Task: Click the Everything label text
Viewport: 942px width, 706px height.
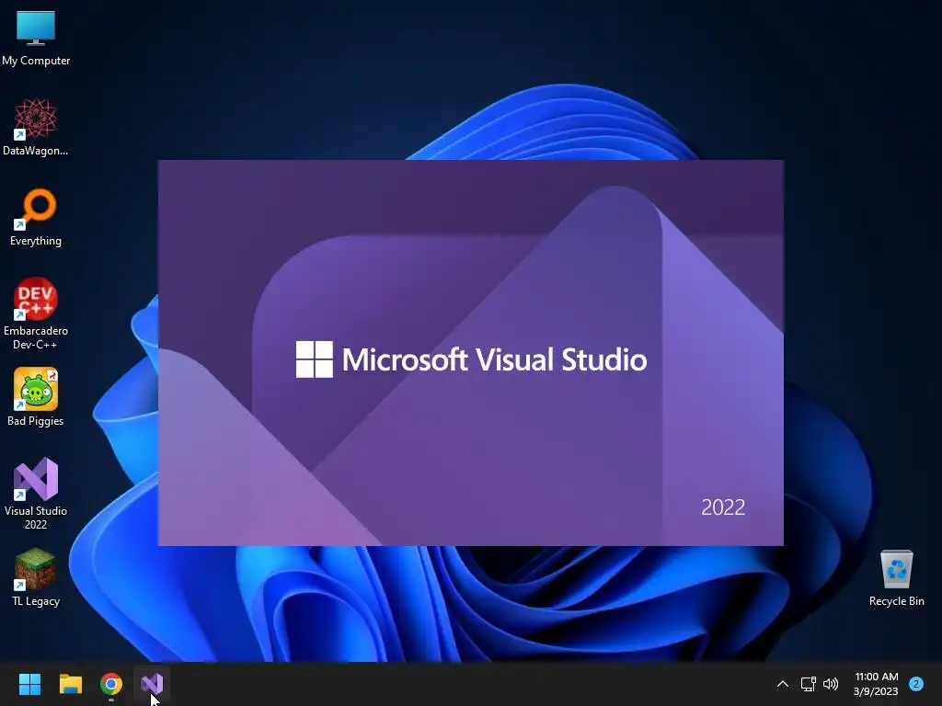Action: 36,241
